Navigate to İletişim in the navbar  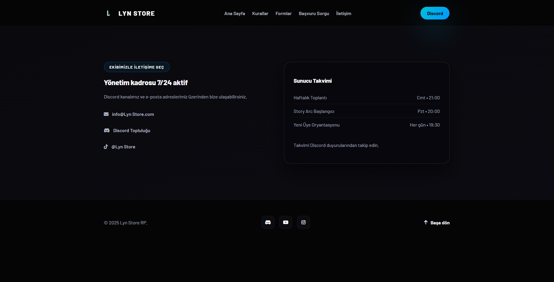pos(343,14)
